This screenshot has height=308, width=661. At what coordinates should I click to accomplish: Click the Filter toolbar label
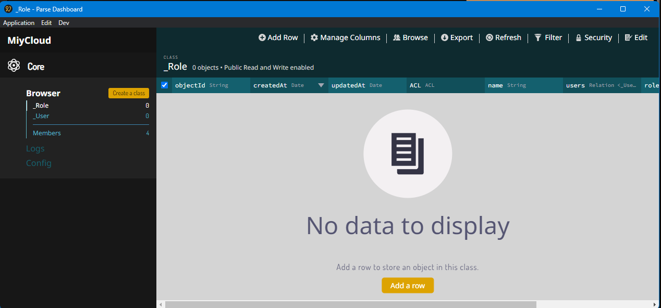(x=554, y=37)
